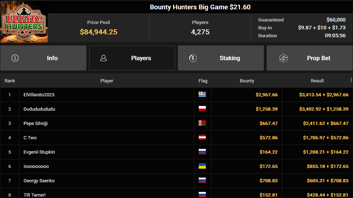Viewport: 353px width, 198px height.
Task: Switch to the Staking tab
Action: click(221, 58)
